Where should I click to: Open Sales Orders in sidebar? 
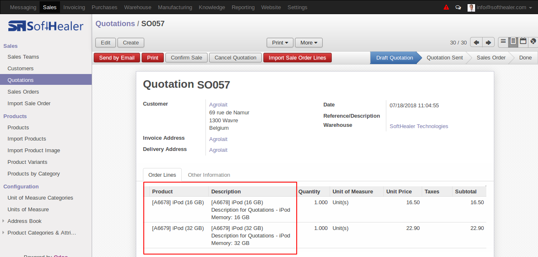[23, 92]
